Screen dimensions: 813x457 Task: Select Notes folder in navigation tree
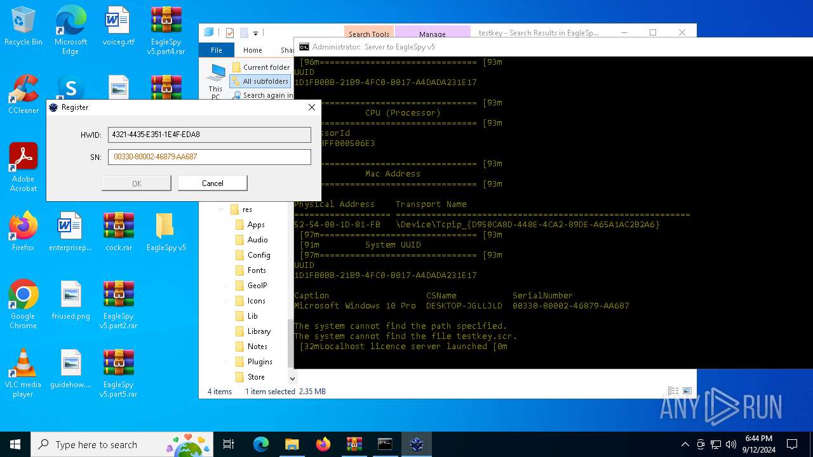click(251, 347)
